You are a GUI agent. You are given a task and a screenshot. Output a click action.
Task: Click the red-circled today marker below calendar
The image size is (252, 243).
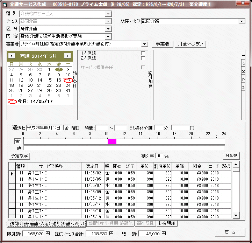click(12, 101)
